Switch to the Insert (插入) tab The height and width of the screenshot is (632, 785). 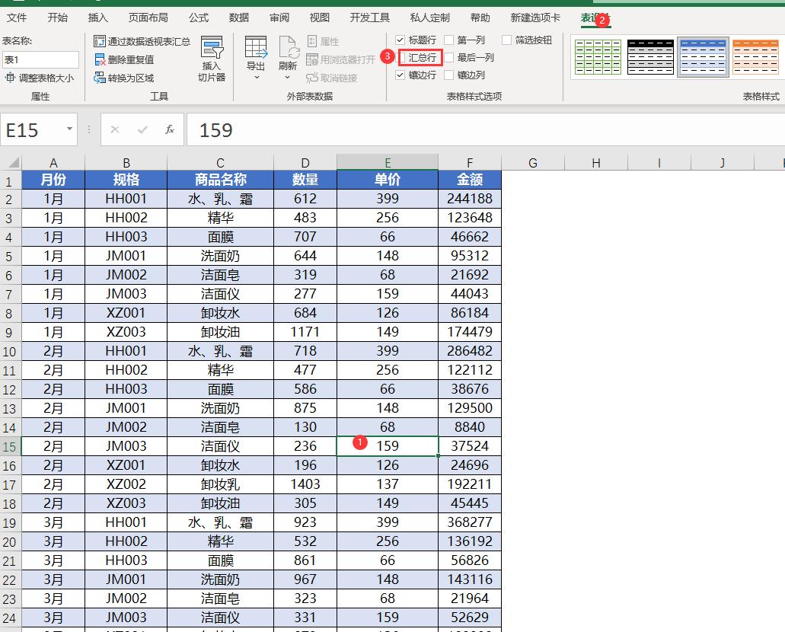98,18
